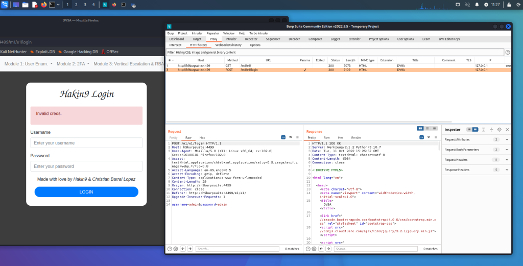Open the Decoder tab
The height and width of the screenshot is (266, 523).
[x=294, y=39]
